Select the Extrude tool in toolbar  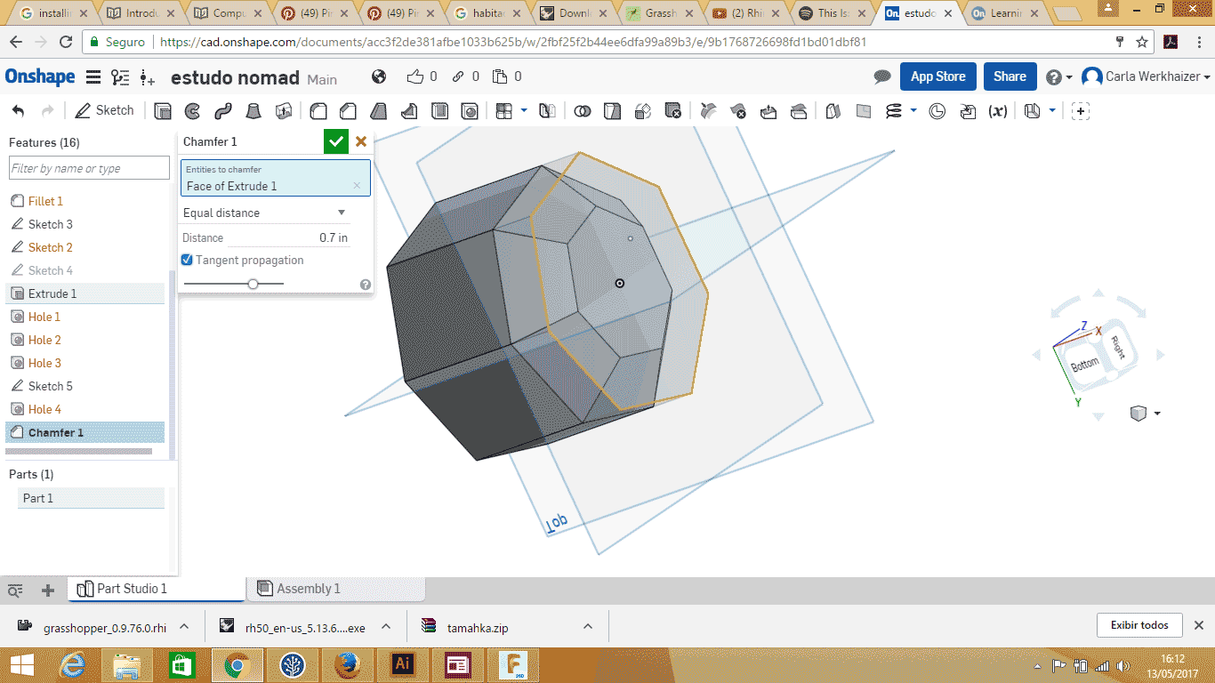tap(163, 111)
